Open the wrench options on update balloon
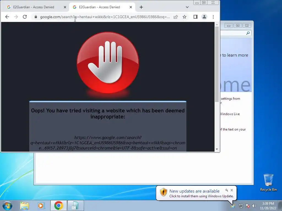 tap(226, 190)
